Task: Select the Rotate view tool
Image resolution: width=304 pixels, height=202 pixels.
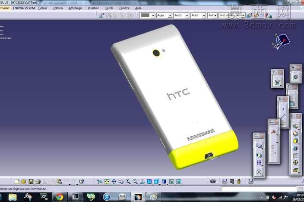Action: click(121, 181)
